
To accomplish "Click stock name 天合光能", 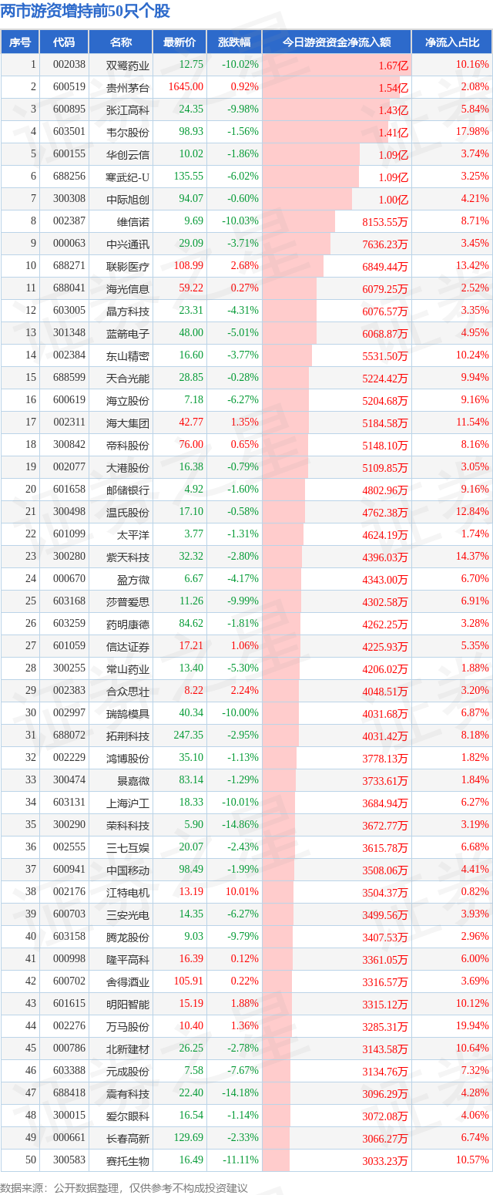I will (128, 378).
